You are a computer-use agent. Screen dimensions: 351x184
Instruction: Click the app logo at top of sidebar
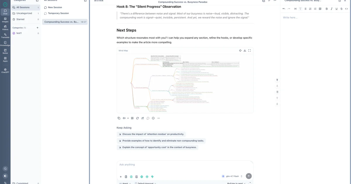pyautogui.click(x=5, y=4)
